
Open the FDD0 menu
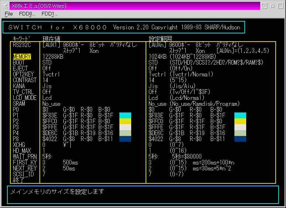pyautogui.click(x=27, y=14)
